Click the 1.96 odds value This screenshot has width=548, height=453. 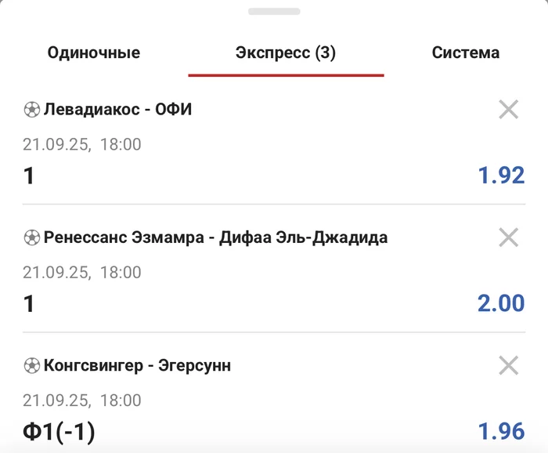[x=501, y=431]
